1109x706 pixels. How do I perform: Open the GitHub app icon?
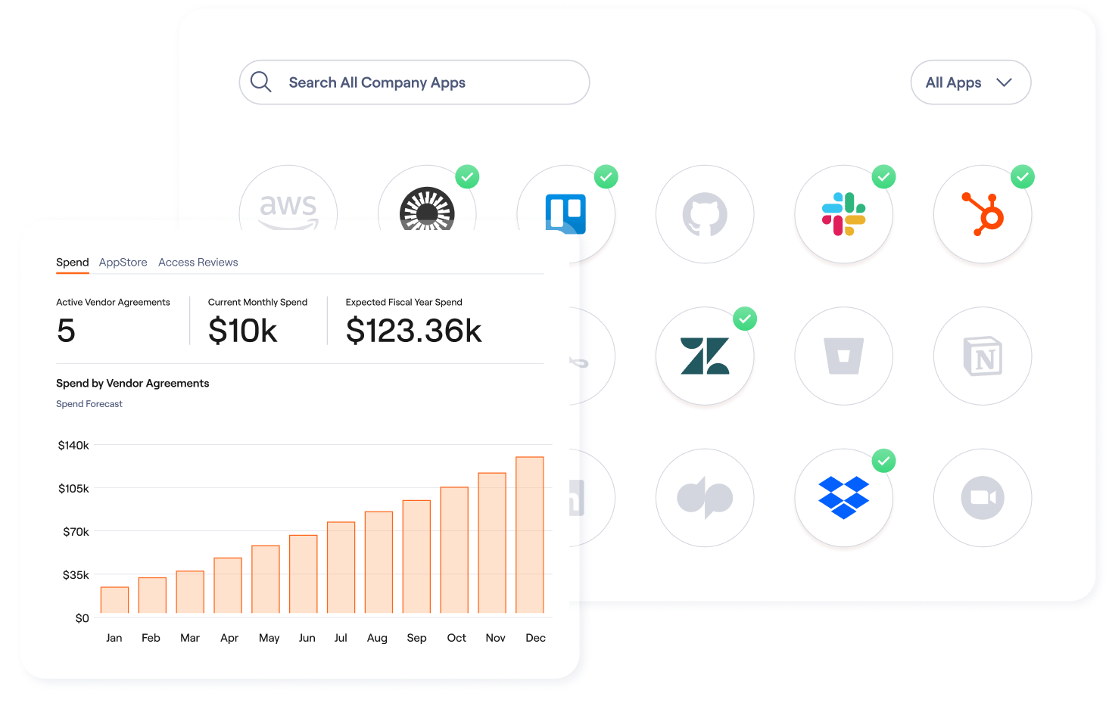tap(705, 214)
